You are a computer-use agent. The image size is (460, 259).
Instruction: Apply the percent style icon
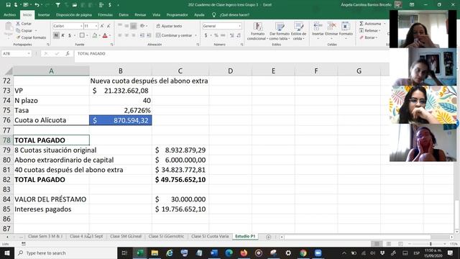[216, 35]
